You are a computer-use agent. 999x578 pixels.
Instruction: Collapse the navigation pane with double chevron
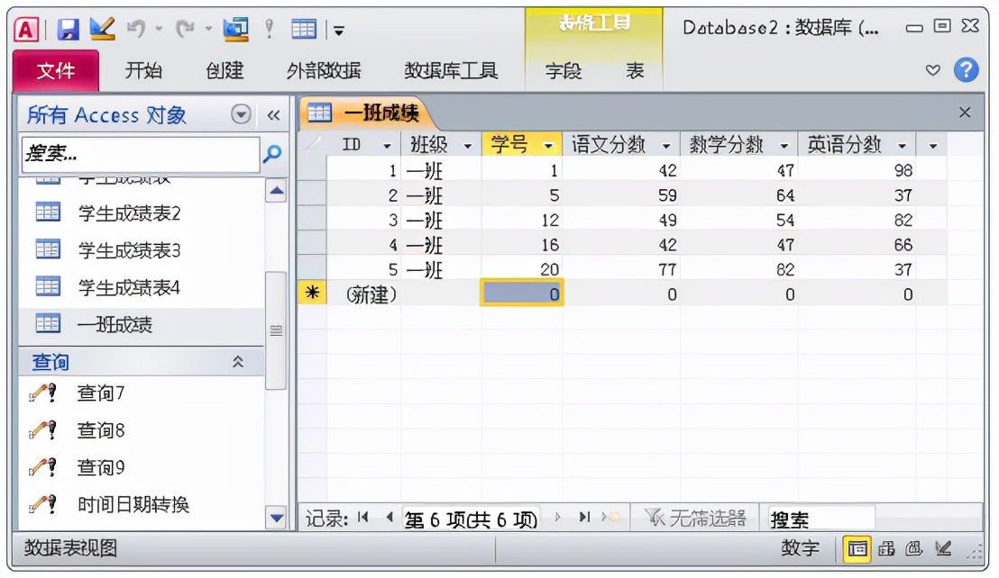coord(274,115)
